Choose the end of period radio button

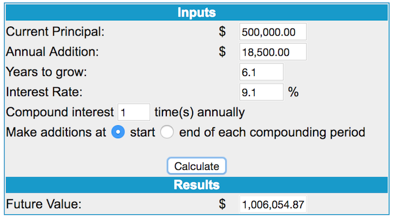167,132
